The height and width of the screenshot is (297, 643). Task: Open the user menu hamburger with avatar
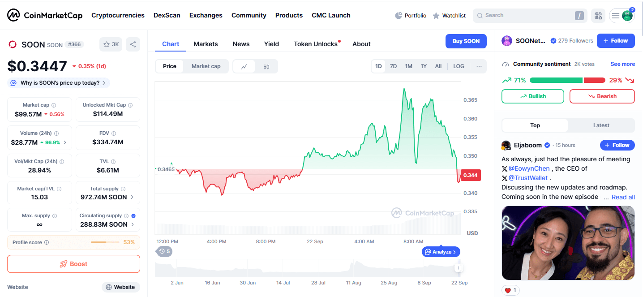[622, 16]
